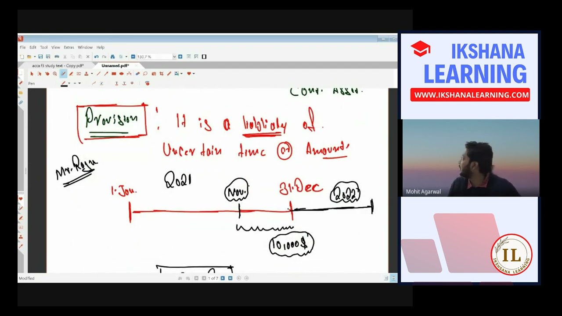Expand the pen color dropdown arrow

click(69, 83)
